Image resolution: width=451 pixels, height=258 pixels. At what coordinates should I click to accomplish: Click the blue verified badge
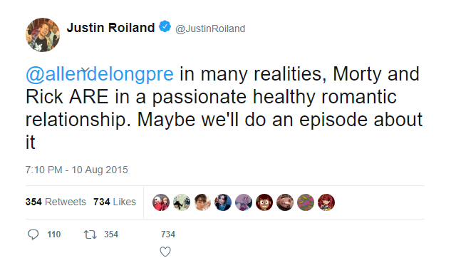pos(165,27)
